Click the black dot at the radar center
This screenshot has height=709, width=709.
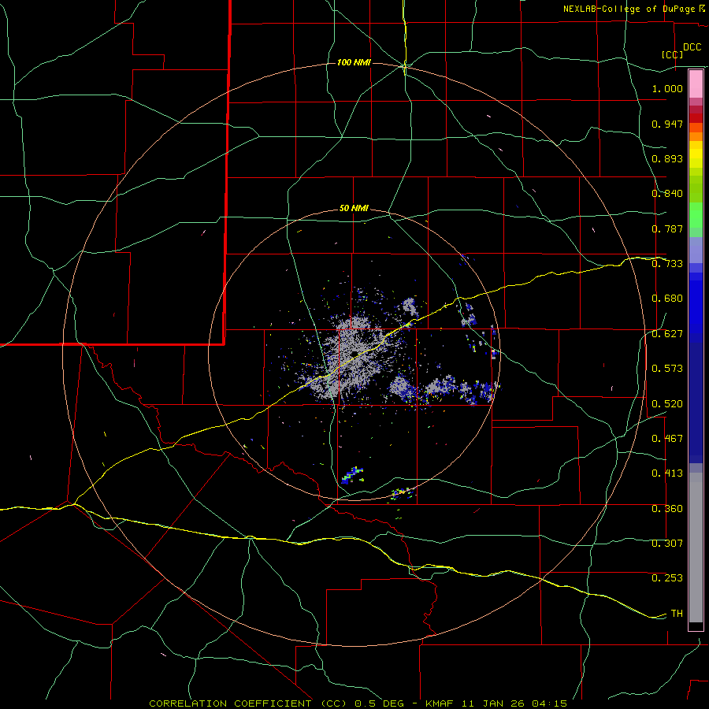coord(354,353)
